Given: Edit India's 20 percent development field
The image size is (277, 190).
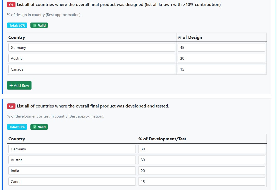Looking at the screenshot, I should pyautogui.click(x=202, y=171).
